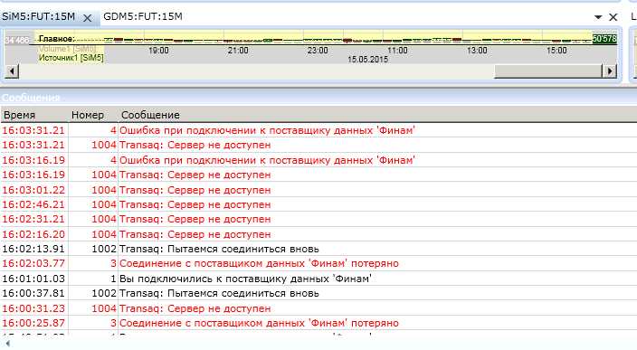This screenshot has width=637, height=350.
Task: Click the Сообщения panel title bar
Action: point(318,98)
